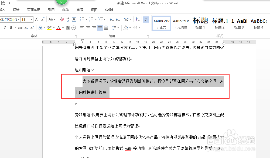The width and height of the screenshot is (270, 158).
Task: Switch to the 视图 (View) tab
Action: pos(94,10)
